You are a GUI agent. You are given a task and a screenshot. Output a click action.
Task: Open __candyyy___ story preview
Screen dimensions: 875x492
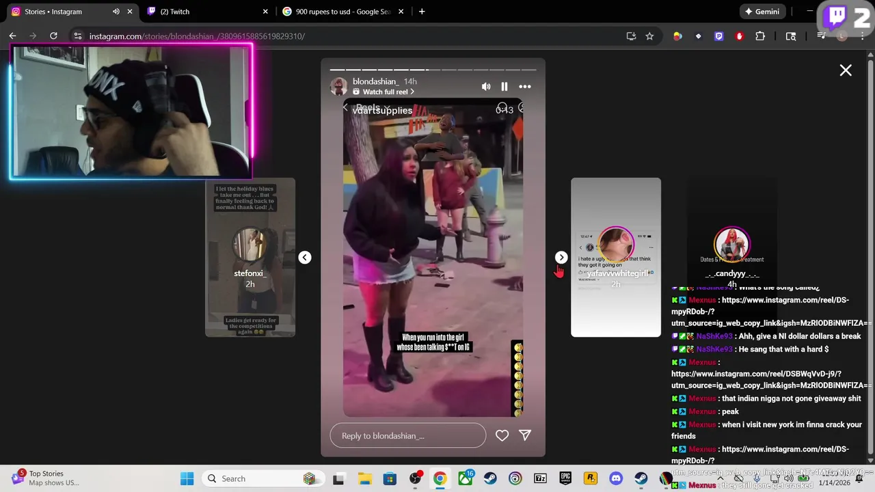pos(732,258)
